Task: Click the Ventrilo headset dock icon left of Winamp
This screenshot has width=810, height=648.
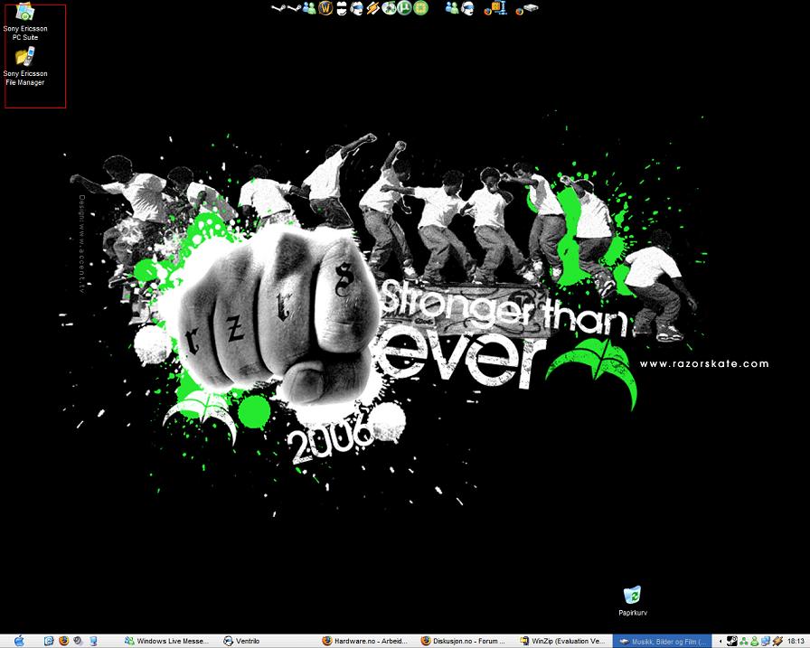Action: [x=357, y=8]
